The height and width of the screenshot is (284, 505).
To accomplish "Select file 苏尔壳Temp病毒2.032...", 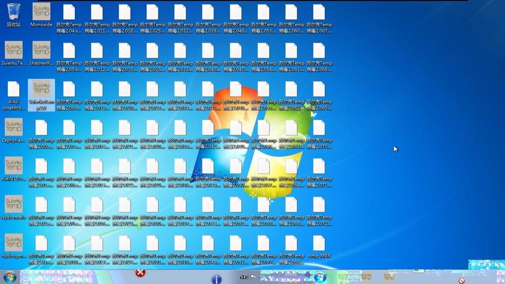I will [180, 19].
